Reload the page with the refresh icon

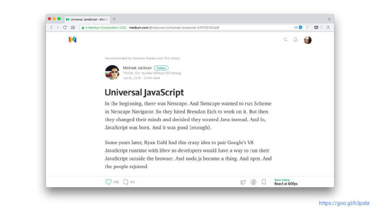(65, 27)
